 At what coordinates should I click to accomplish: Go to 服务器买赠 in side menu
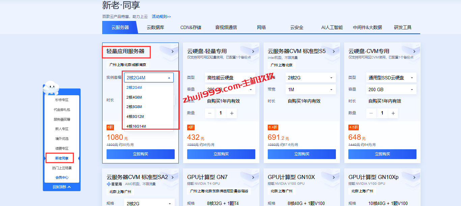62,119
